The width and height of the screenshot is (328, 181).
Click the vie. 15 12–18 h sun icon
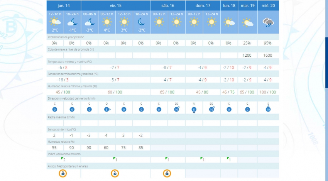coord(124,22)
